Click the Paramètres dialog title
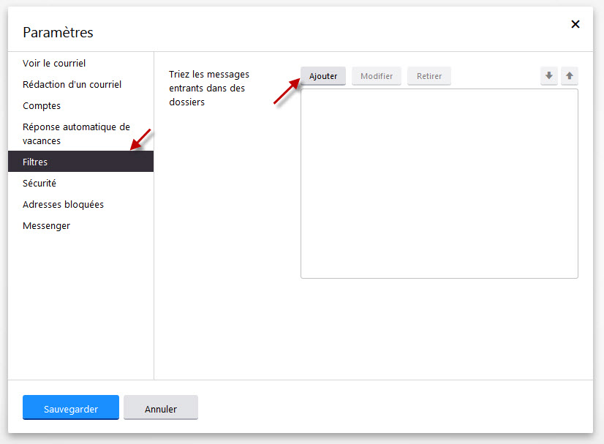 (58, 32)
